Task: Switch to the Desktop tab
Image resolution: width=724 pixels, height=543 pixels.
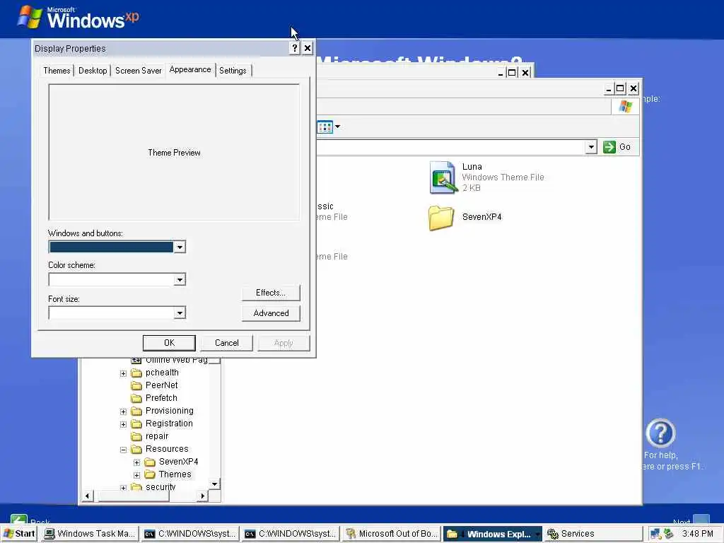Action: (x=93, y=71)
